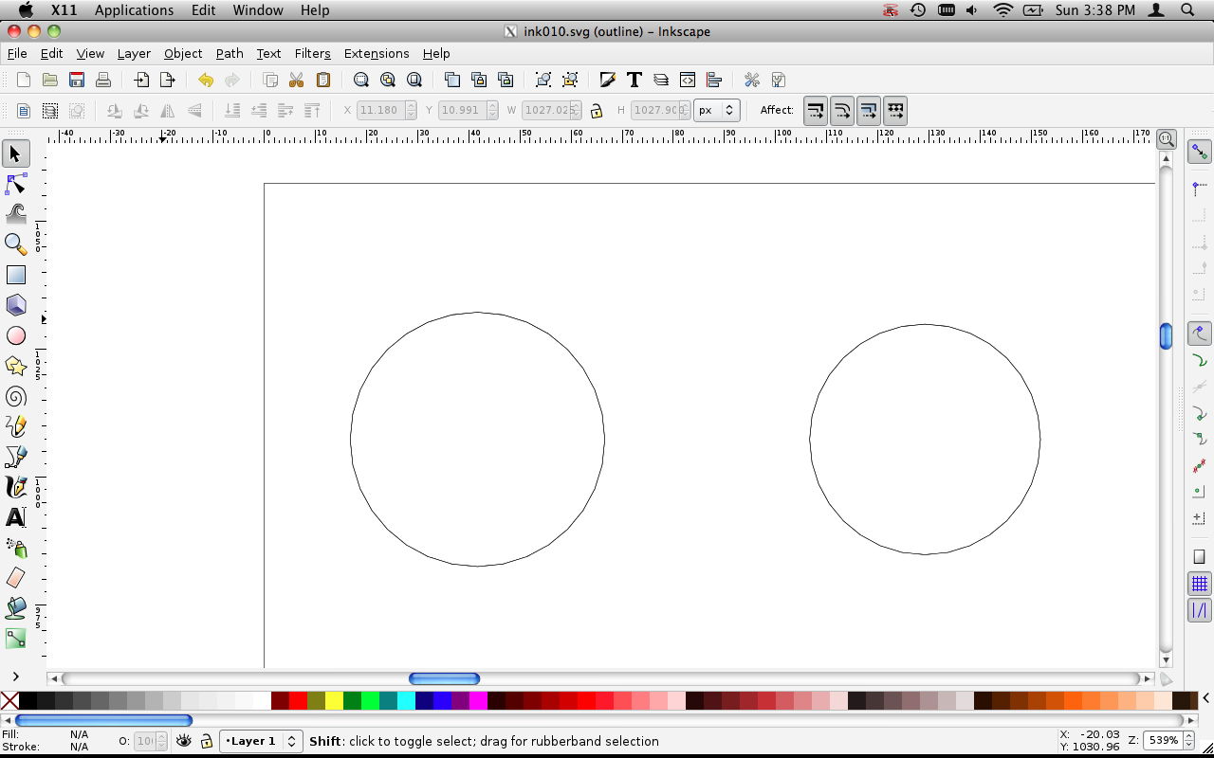Adjust the Y coordinate stepper

pyautogui.click(x=491, y=110)
